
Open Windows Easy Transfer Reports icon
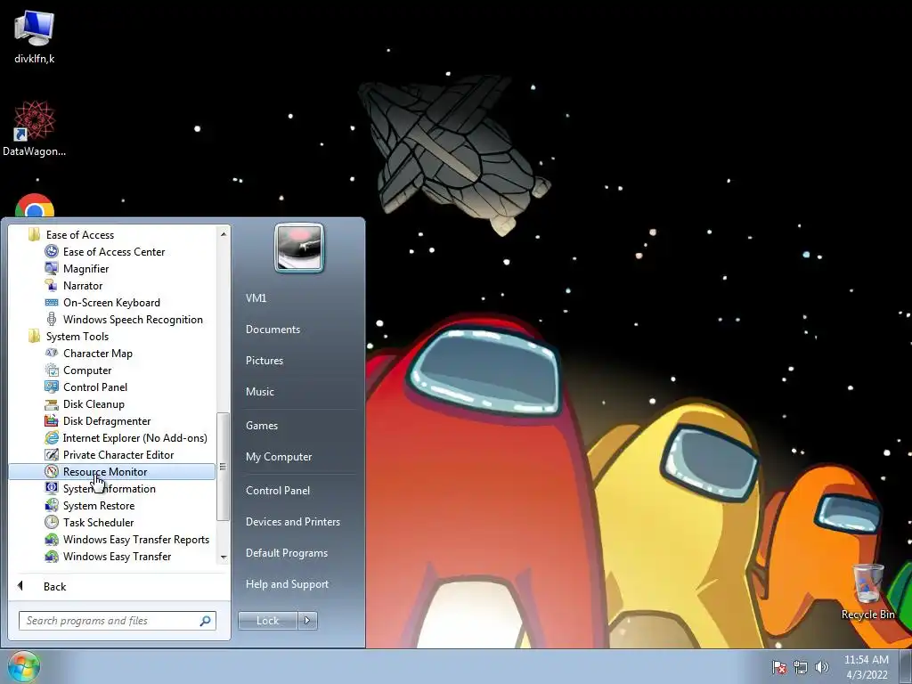(52, 539)
